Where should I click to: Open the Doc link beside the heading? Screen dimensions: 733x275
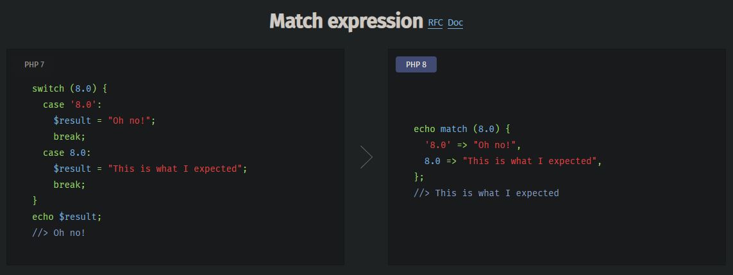coord(455,23)
